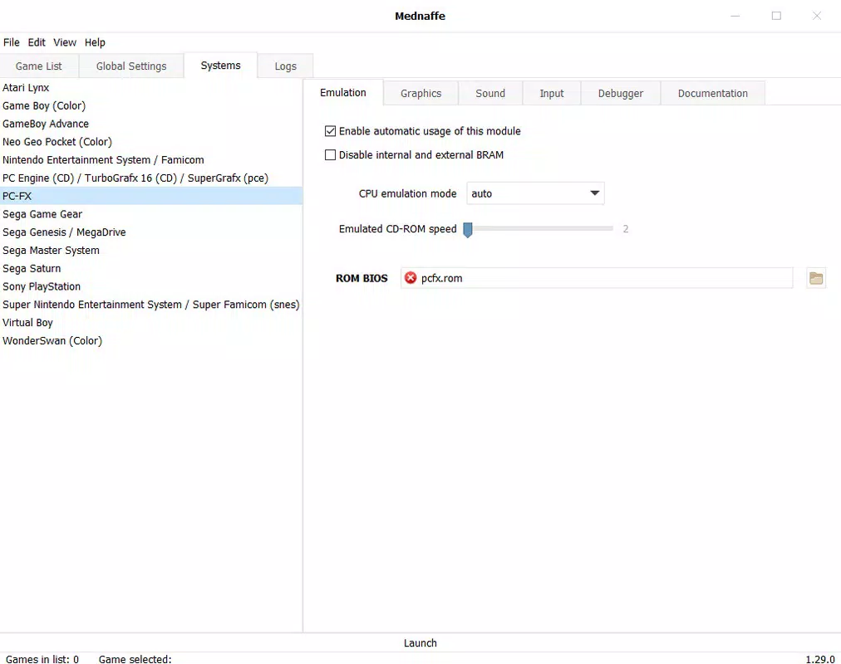
Task: Maximize the Mednaffe window
Action: coord(776,16)
